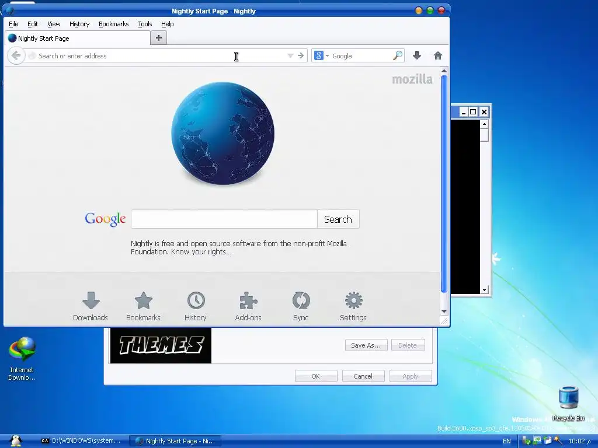
Task: Click the Nightly Start Page taskbar button
Action: tap(175, 441)
